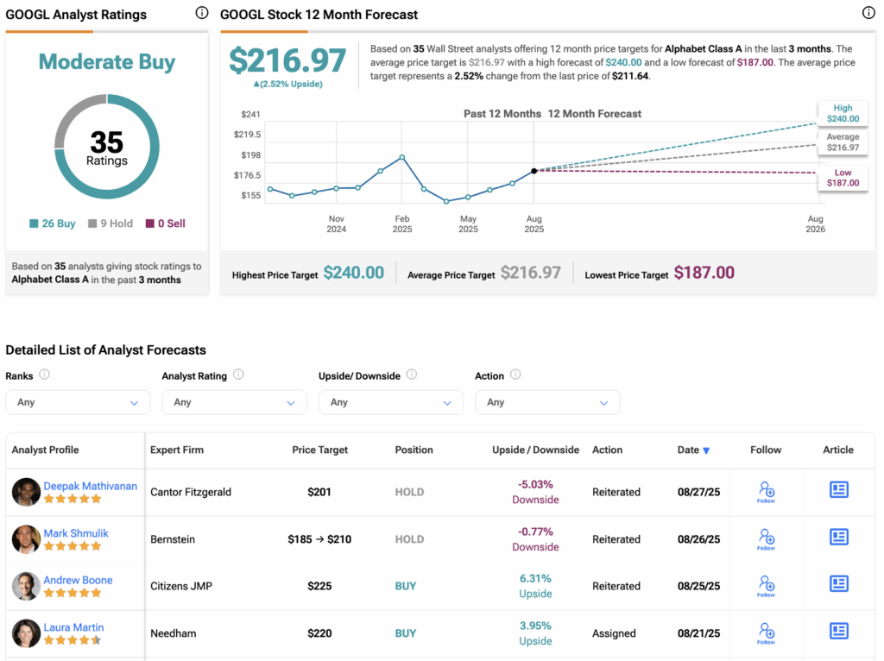Open the Analyst Rating dropdown
884x661 pixels.
tap(234, 402)
